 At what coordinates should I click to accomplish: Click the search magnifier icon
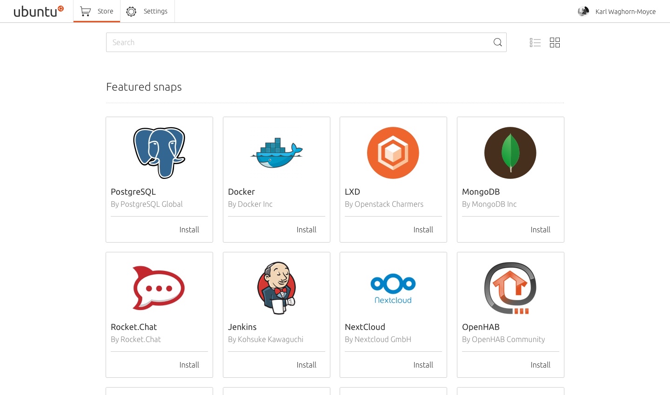pos(497,42)
